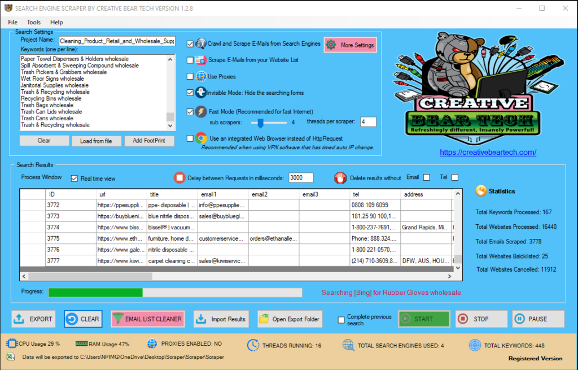Screen dimensions: 578x370
Task: Open More Settings
Action: click(350, 45)
